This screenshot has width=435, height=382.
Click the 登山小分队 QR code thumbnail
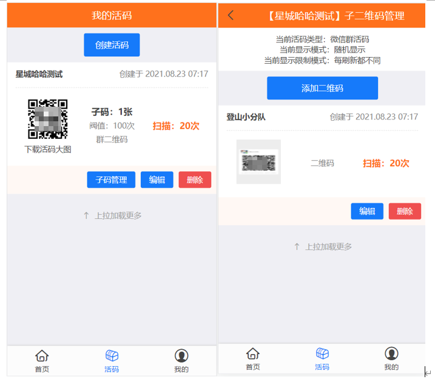coord(258,162)
